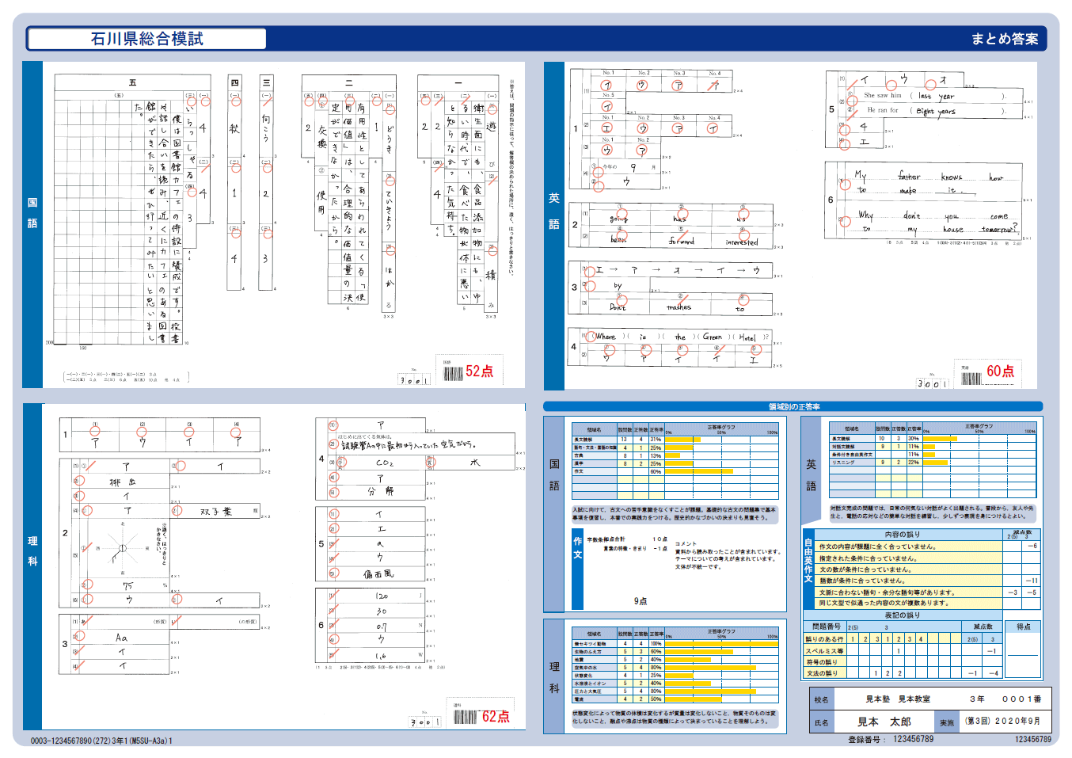Image resolution: width=1072 pixels, height=758 pixels.
Task: Select the 英語 リスニング row
Action: 933,463
